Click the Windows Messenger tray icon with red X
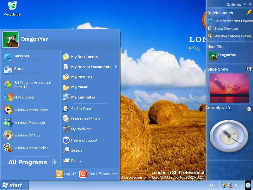Image resolution: width=253 pixels, height=190 pixels. (230, 185)
